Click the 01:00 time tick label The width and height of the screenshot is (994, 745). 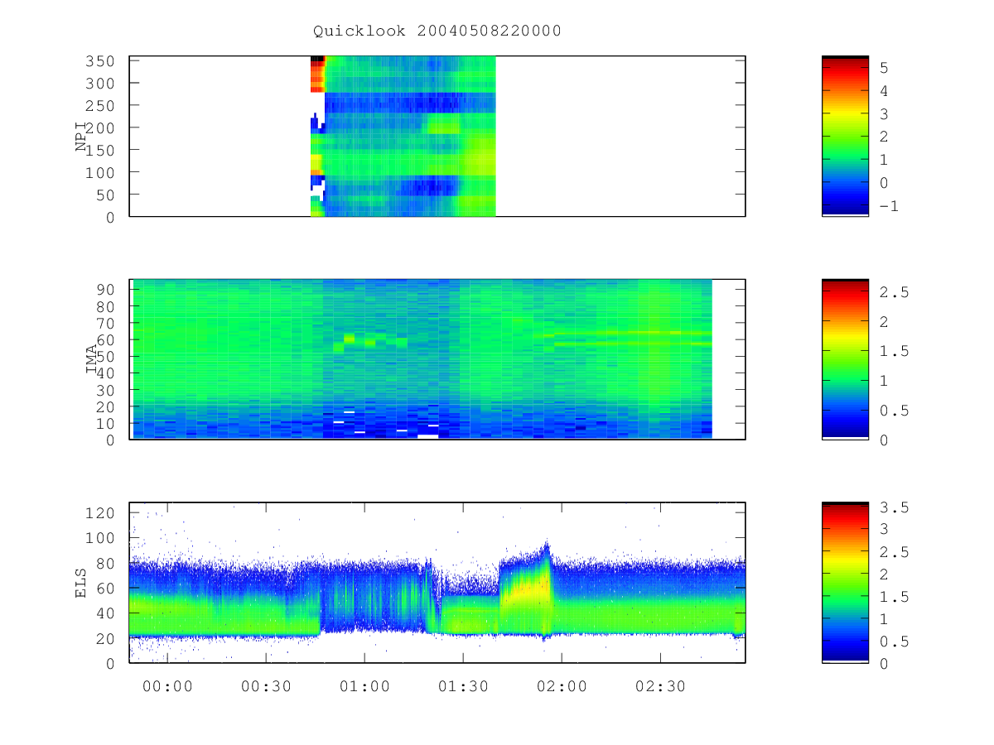click(364, 686)
